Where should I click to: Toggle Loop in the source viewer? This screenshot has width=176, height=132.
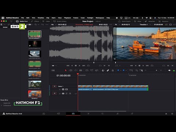88,66
